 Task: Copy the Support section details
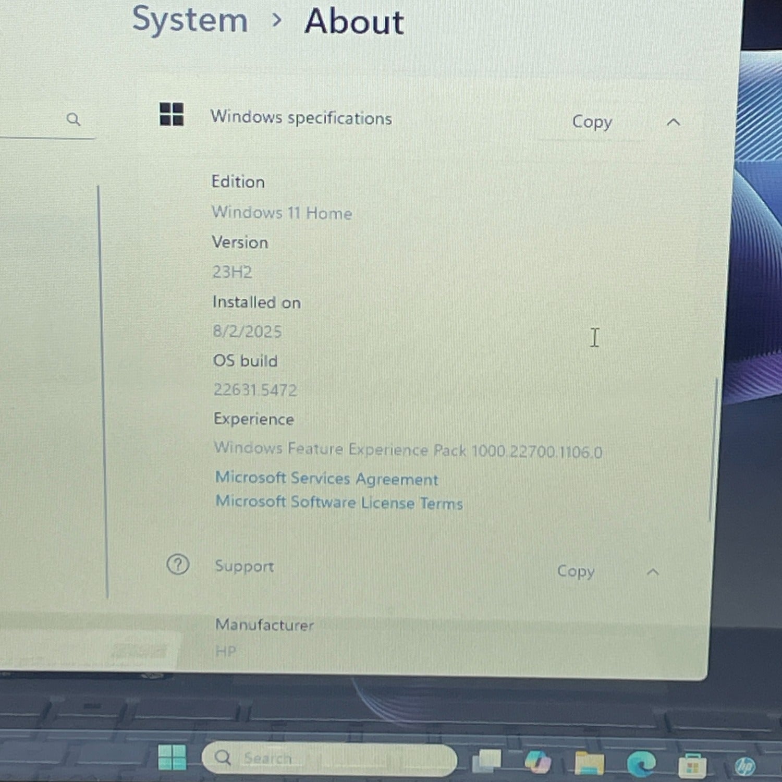click(x=576, y=571)
